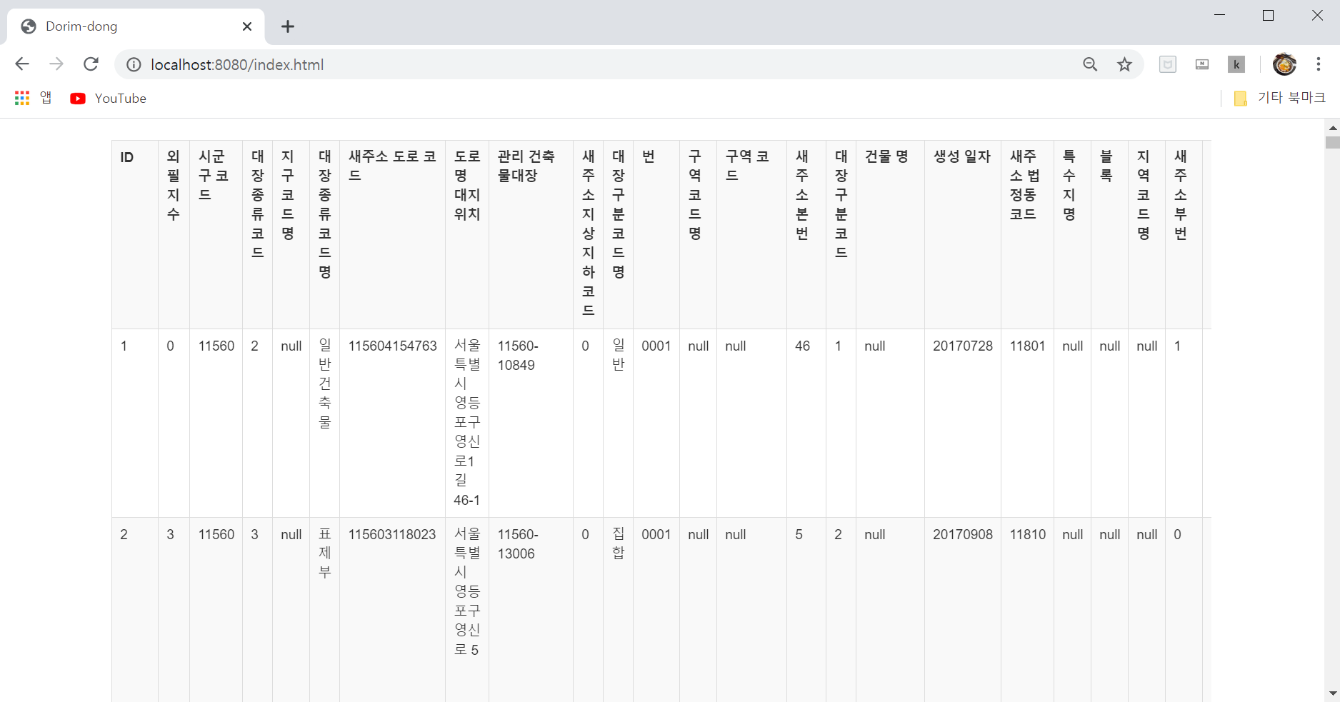This screenshot has width=1340, height=702.
Task: Open the Google apps grid icon
Action: coord(21,98)
